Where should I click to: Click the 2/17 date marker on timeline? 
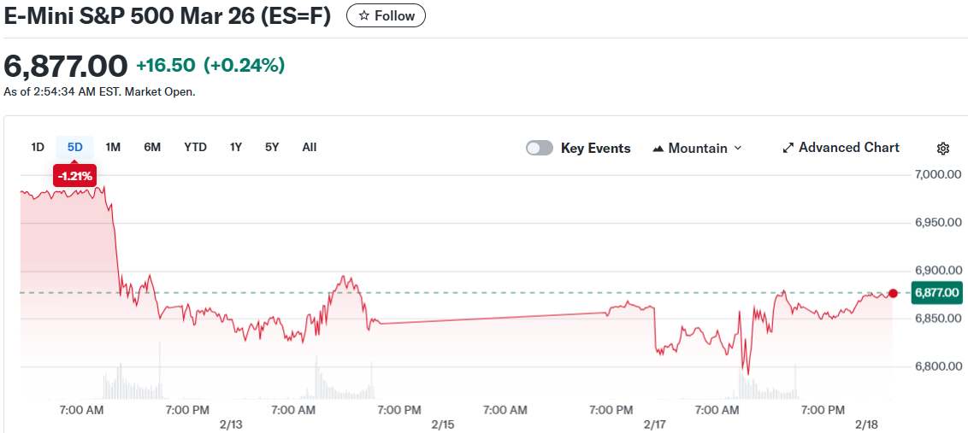(655, 424)
